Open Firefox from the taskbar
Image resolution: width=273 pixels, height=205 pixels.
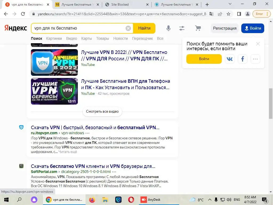click(x=92, y=200)
